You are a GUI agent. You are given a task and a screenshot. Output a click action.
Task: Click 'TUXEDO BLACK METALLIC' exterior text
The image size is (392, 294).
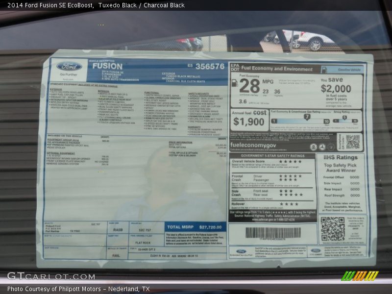coord(183,76)
